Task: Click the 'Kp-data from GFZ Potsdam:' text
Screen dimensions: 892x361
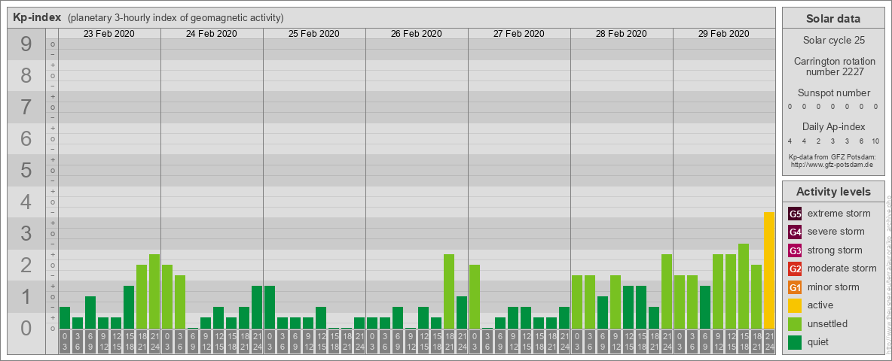Action: coord(833,157)
